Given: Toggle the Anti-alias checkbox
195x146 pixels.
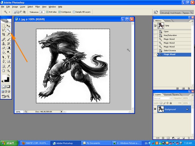Looking at the screenshot, I should tap(47, 12).
